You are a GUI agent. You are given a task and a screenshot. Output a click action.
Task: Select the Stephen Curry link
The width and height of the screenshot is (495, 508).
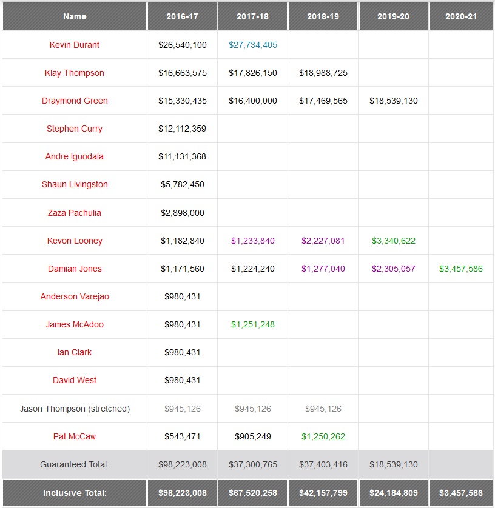pyautogui.click(x=75, y=129)
